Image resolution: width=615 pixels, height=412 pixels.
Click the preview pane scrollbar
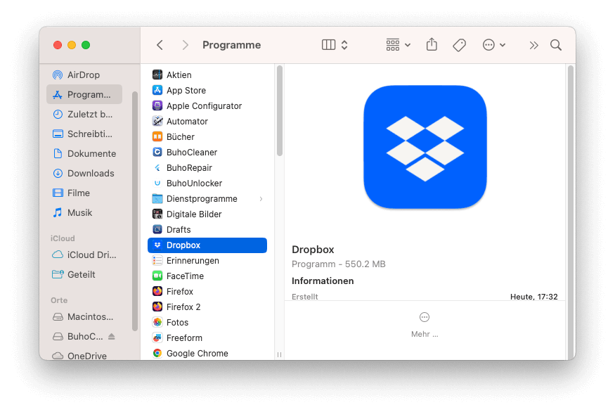pos(571,212)
